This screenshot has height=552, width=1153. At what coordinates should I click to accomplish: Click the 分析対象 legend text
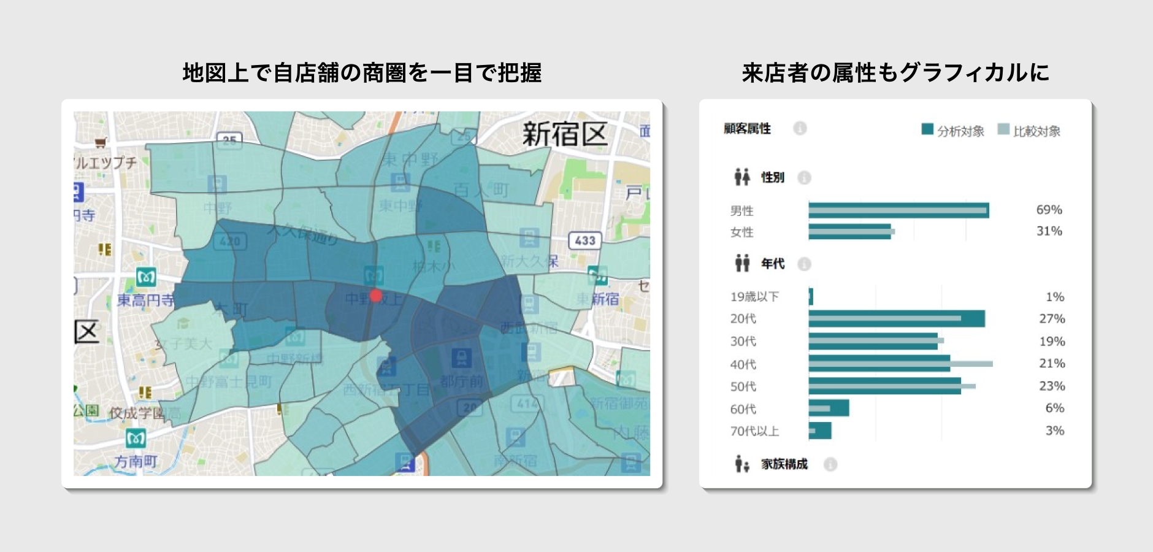coord(960,131)
